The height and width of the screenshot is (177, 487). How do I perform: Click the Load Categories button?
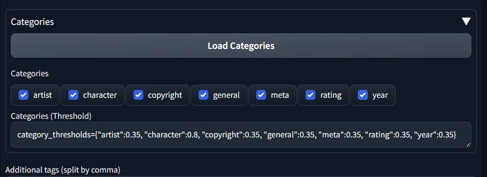pyautogui.click(x=241, y=45)
